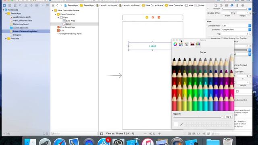Go forward in editor history
This screenshot has height=145, width=258.
(61, 5)
